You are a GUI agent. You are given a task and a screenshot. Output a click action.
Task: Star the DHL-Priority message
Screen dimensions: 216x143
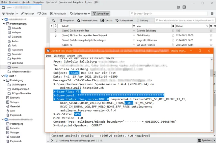pyautogui.click(x=173, y=35)
